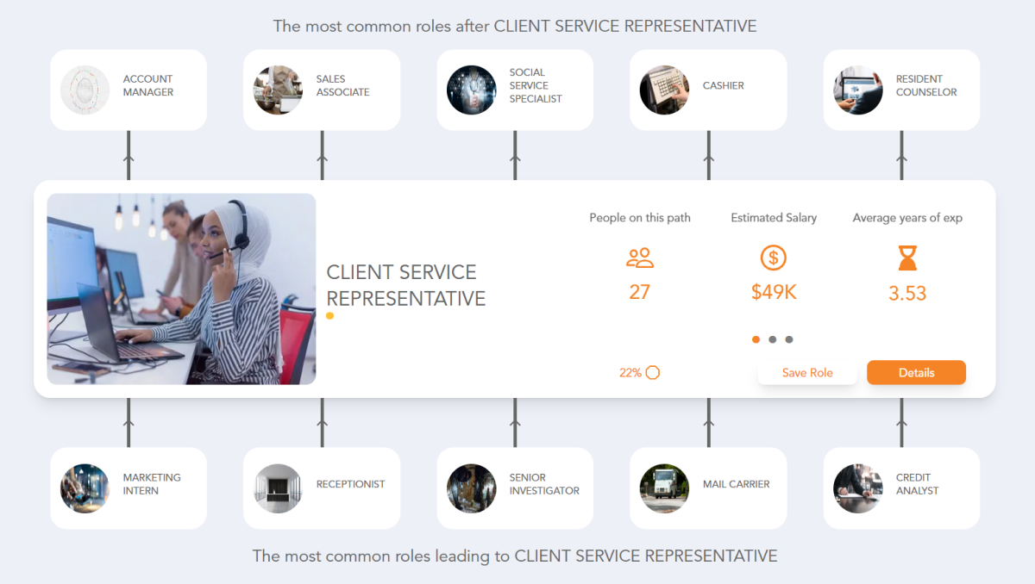Click the Client Service Representative photo
This screenshot has width=1035, height=584.
pos(181,289)
